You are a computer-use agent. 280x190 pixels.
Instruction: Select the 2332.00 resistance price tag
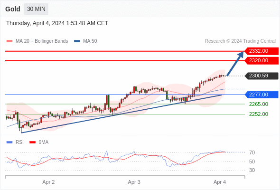tap(261, 51)
